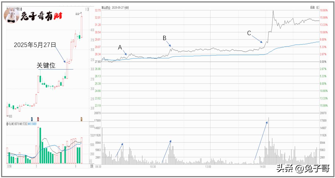Viewport: 335px width, 178px height.
Task: Open the 超盘 button at top right
Action: 312,8
